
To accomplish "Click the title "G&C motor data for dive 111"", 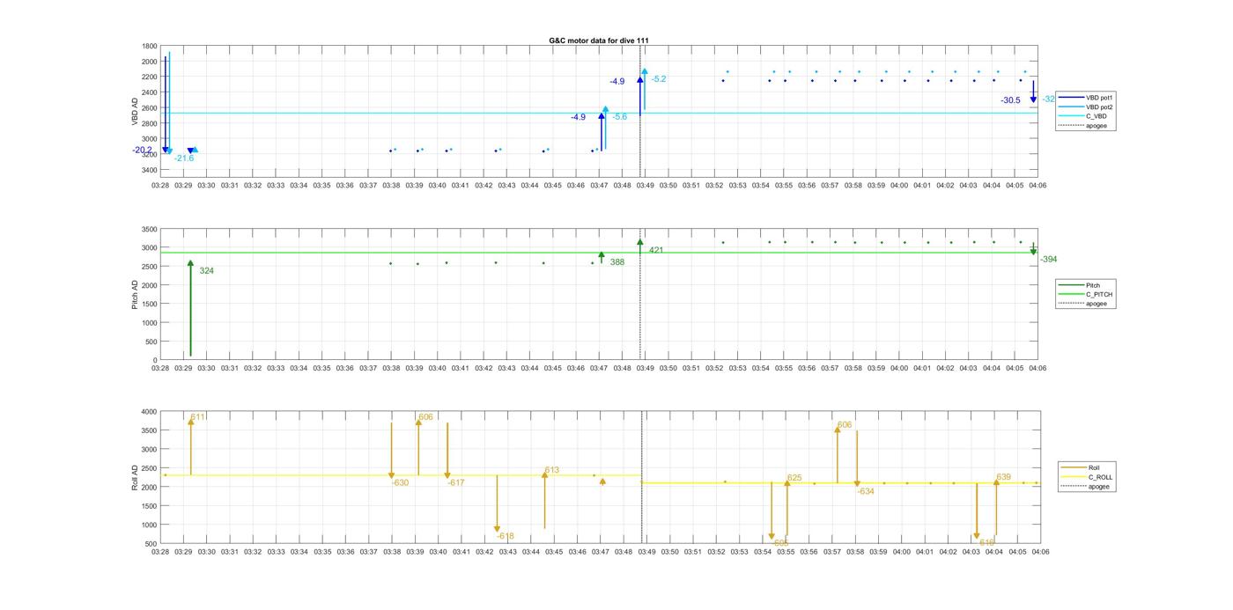I will pos(599,40).
